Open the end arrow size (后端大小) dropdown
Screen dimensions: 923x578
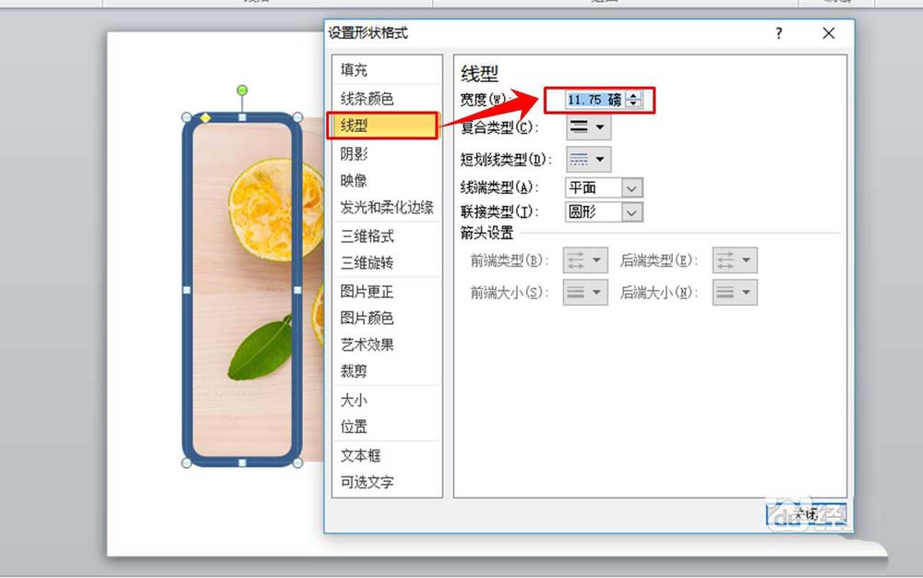(x=735, y=293)
